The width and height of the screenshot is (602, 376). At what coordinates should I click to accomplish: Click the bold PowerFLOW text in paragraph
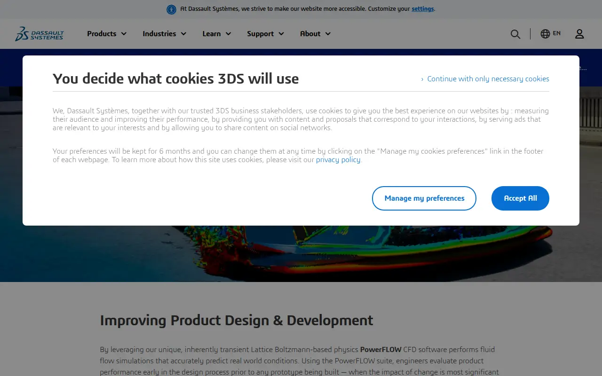381,350
